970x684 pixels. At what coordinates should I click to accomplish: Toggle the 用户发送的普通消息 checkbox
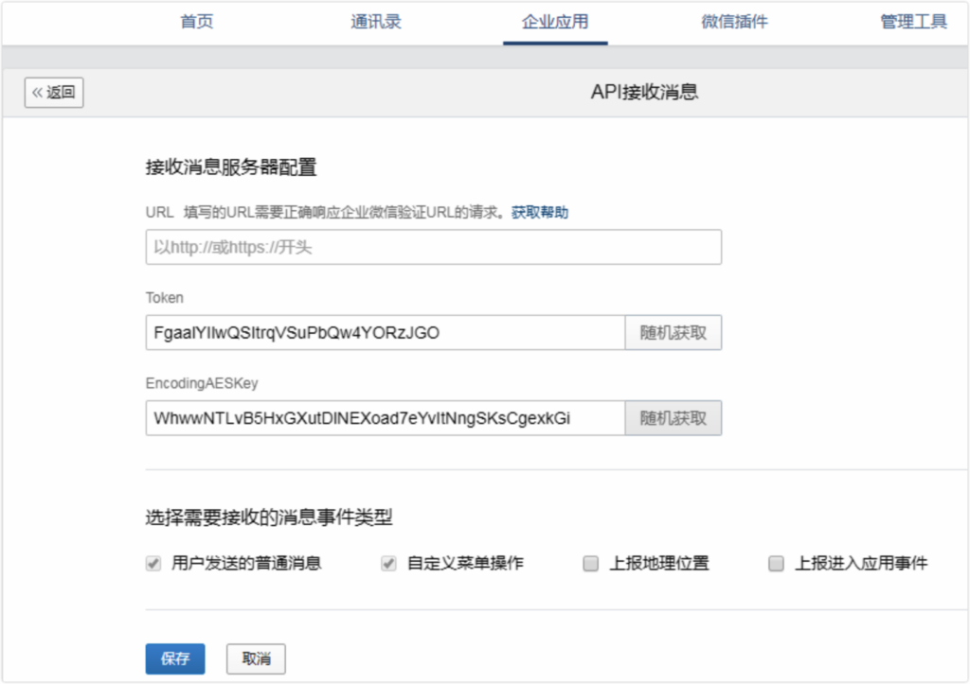pos(153,564)
